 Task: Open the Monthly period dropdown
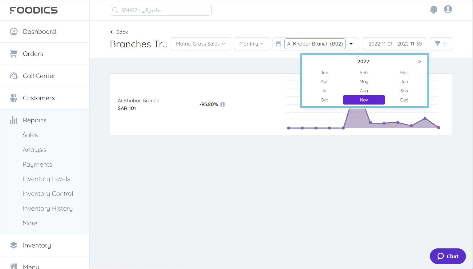point(252,44)
